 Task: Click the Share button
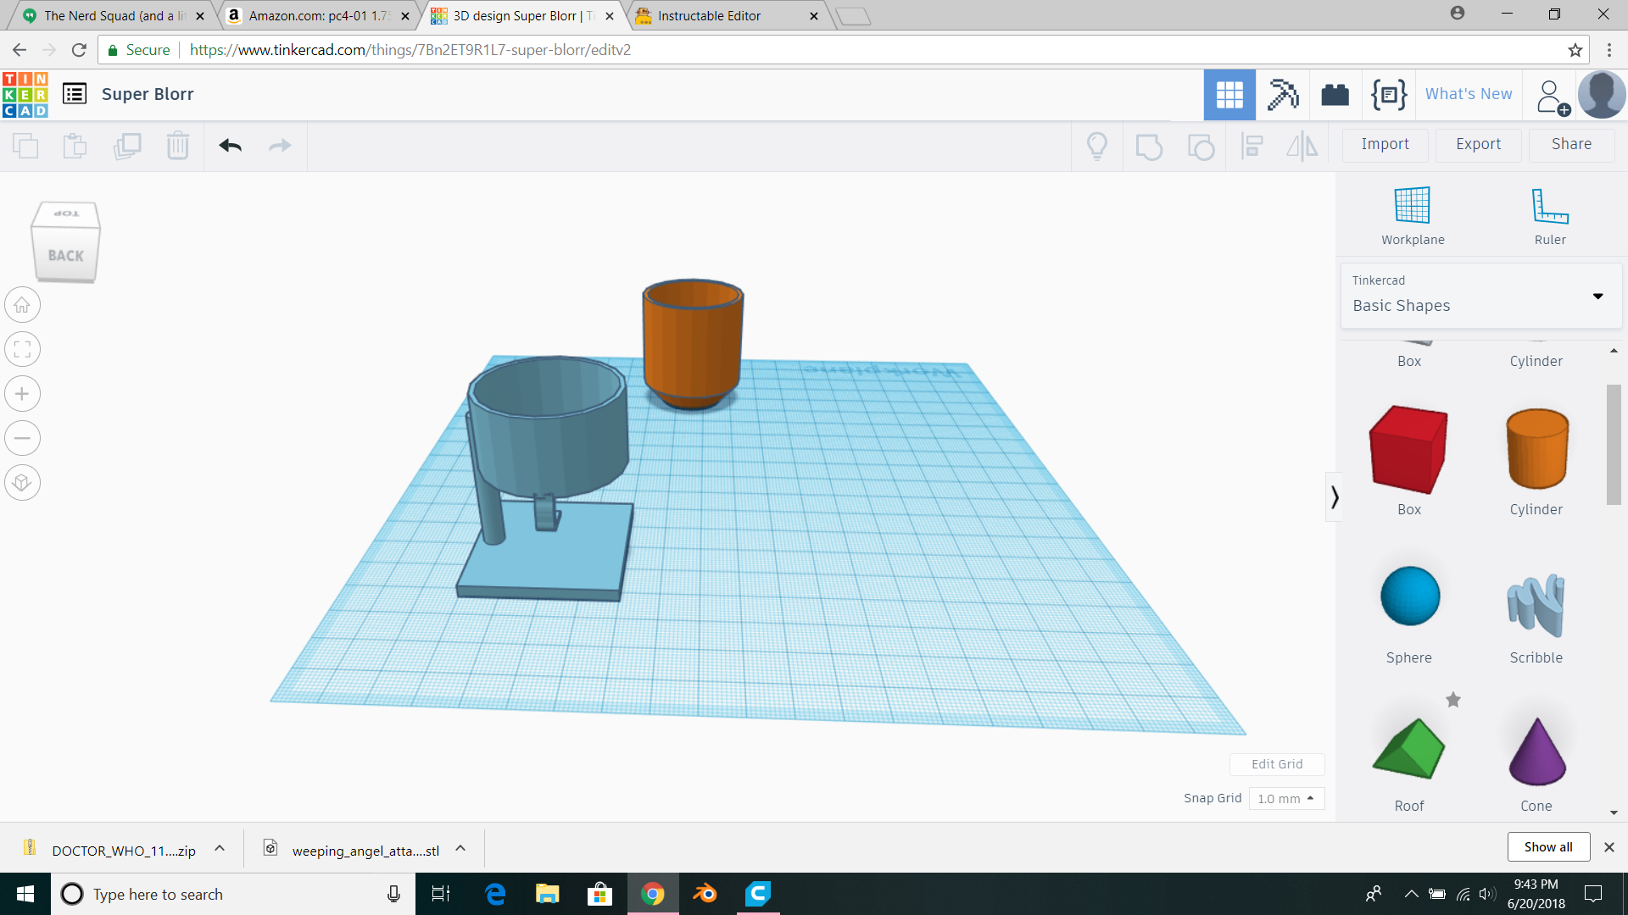[1571, 145]
